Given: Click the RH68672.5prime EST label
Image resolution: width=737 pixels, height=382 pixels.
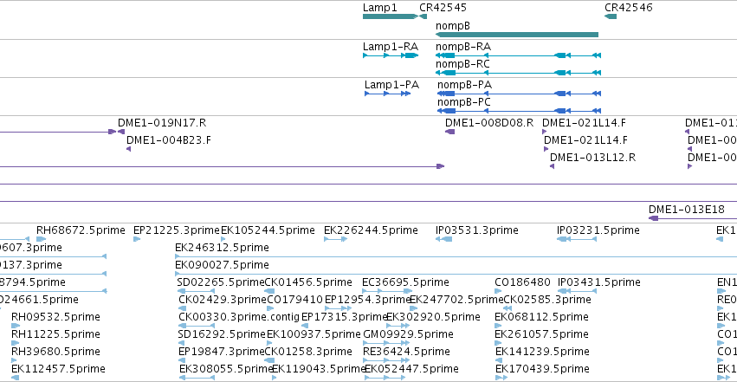Looking at the screenshot, I should coord(81,230).
